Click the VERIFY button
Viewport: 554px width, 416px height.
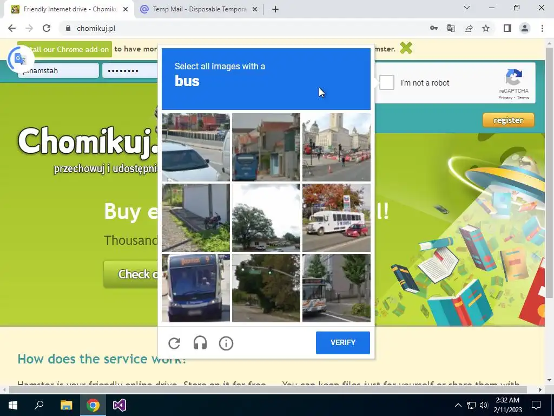point(342,342)
